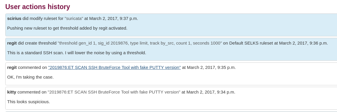Viewport: 337px width, 112px height.
Task: Click the 9:35 p.m. timestamp
Action: (x=211, y=67)
